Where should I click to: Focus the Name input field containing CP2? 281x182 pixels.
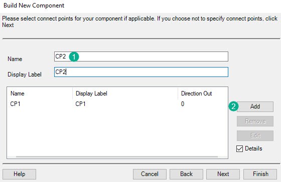[141, 56]
